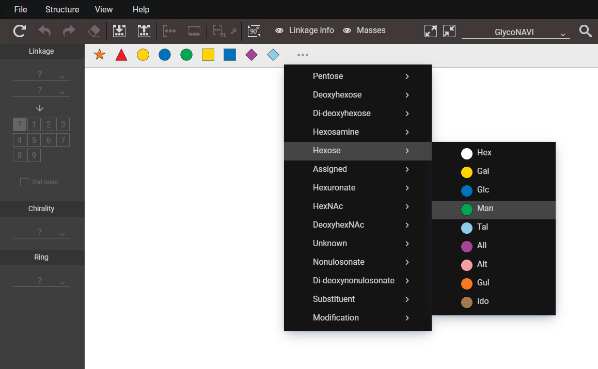
Task: Toggle Linkage info visibility
Action: click(305, 30)
